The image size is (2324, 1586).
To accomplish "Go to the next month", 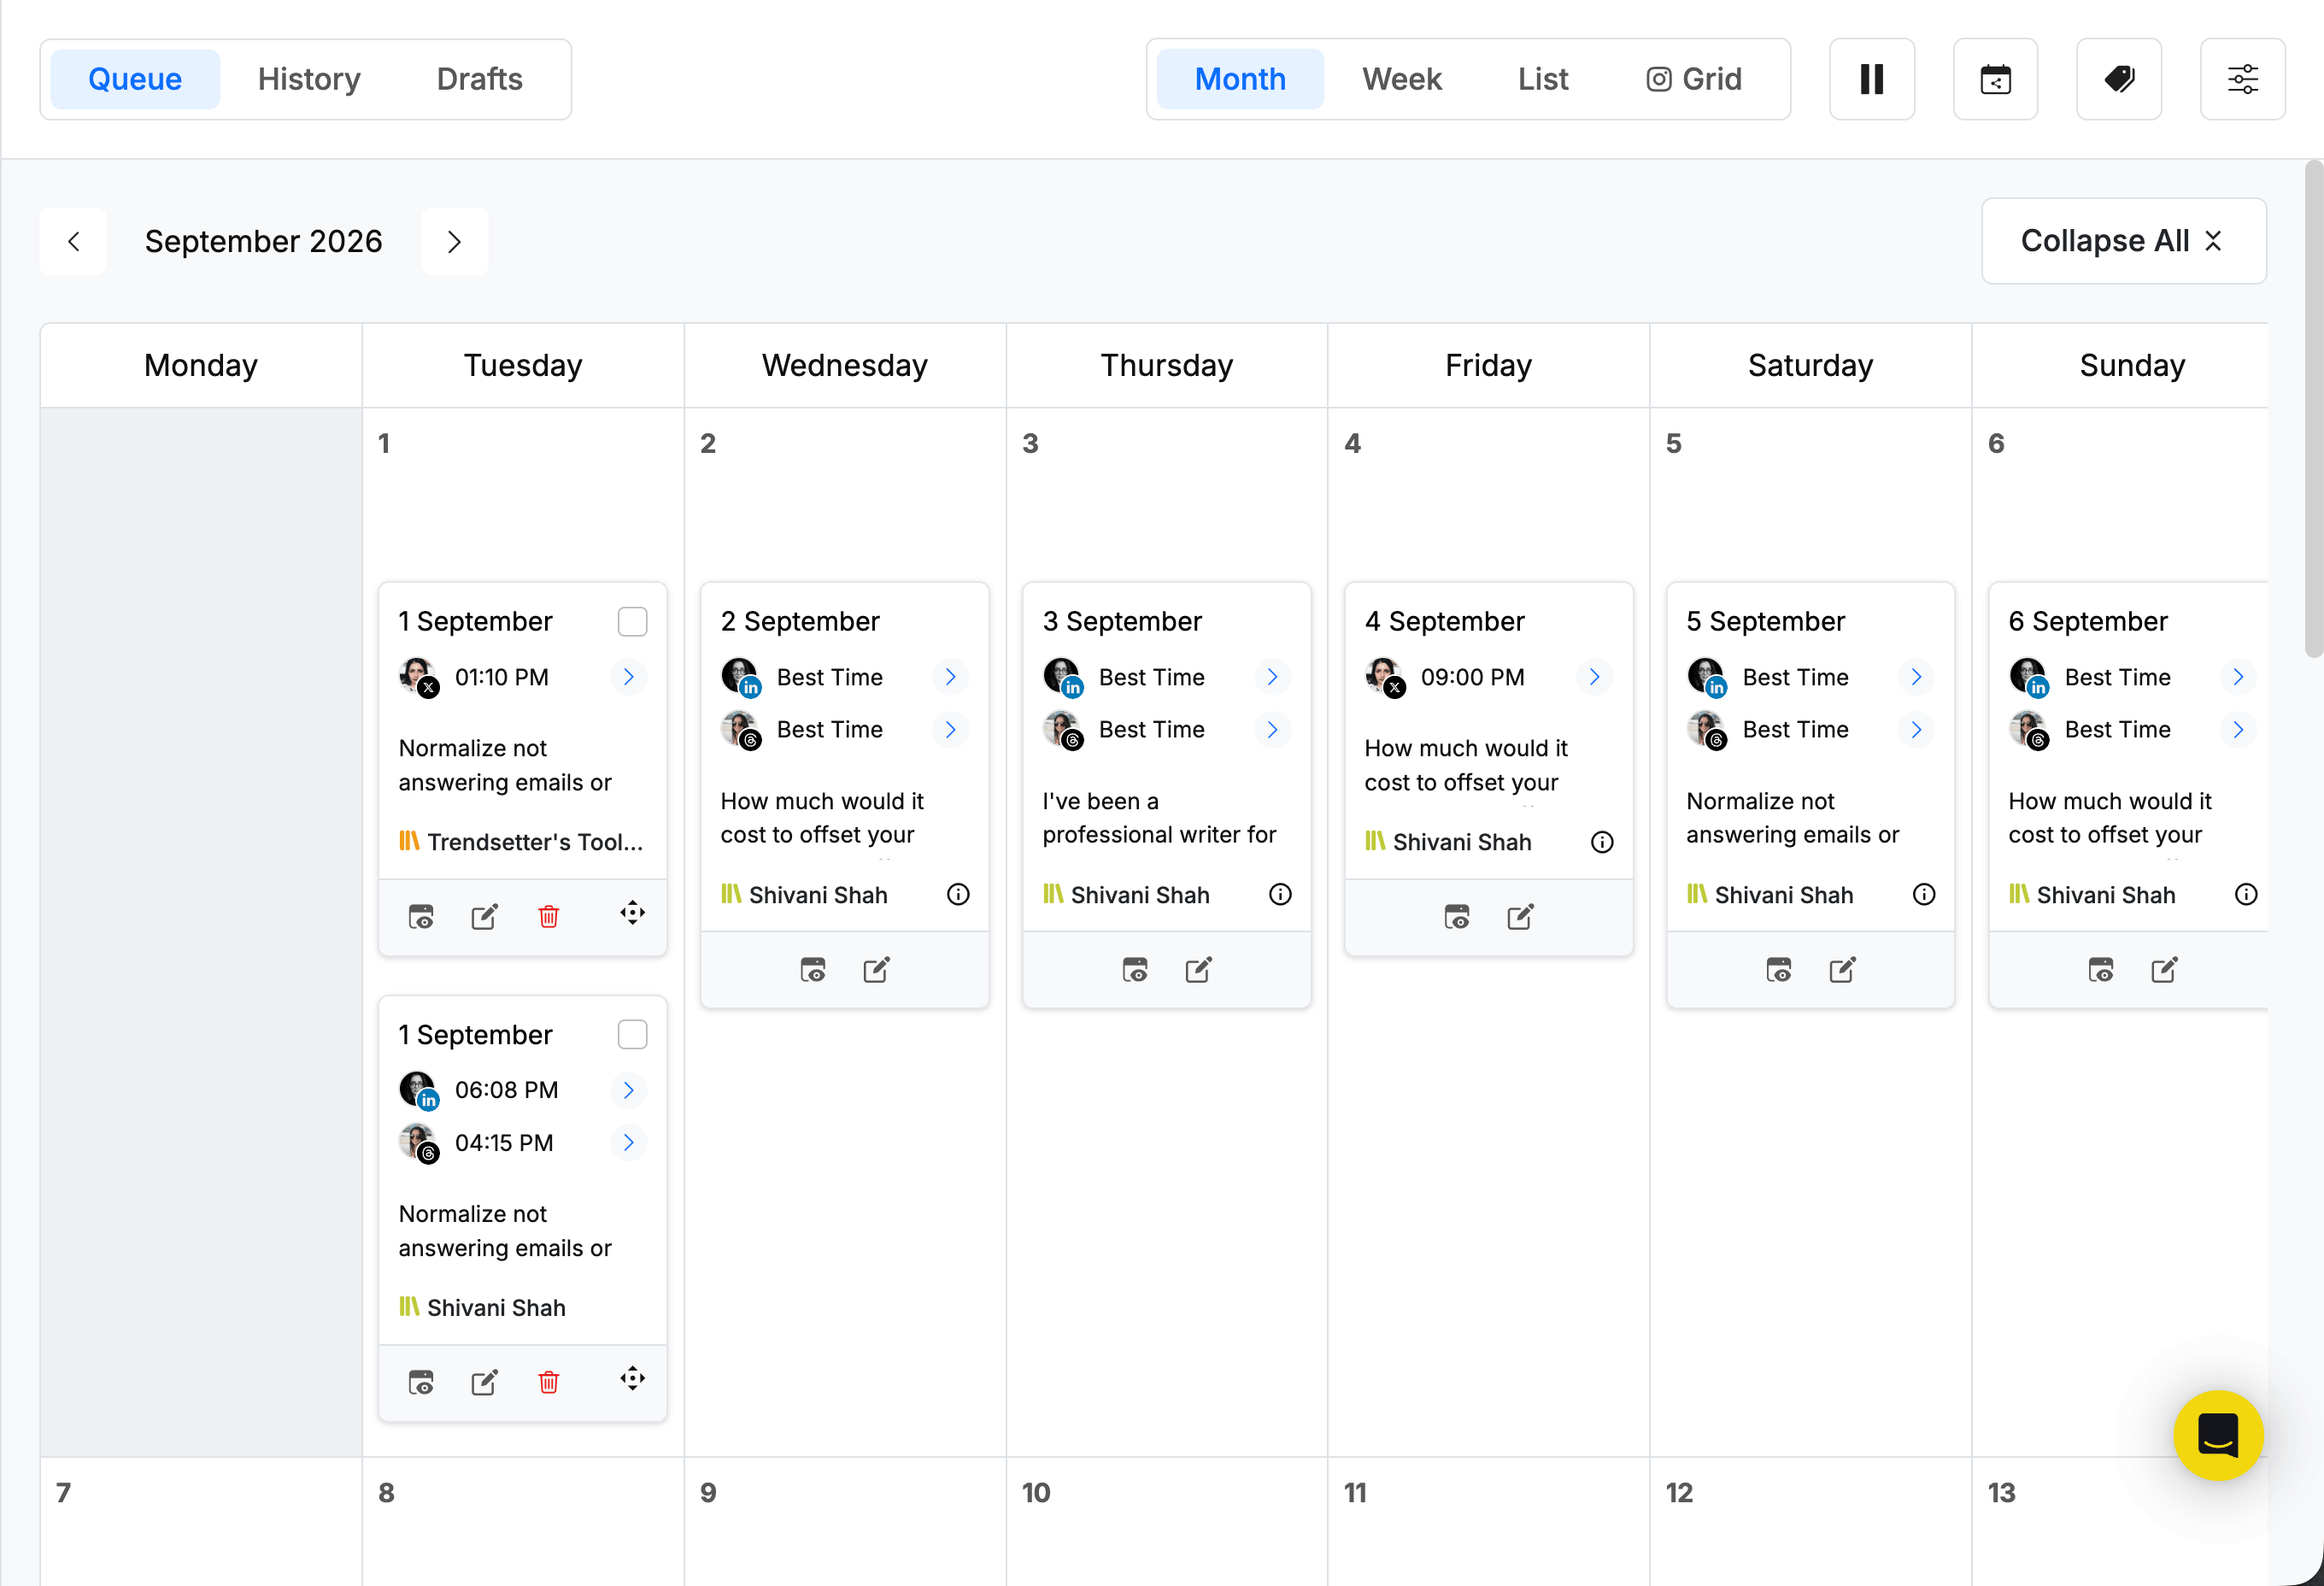I will [454, 241].
